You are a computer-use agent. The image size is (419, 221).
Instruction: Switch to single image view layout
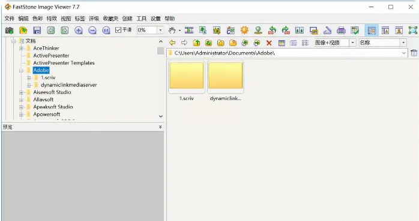399,31
